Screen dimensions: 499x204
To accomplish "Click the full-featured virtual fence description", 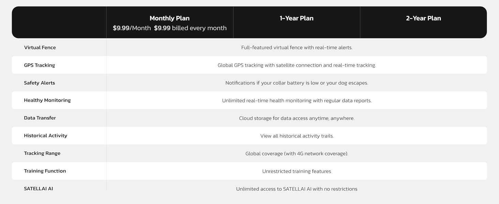I will 297,48.
